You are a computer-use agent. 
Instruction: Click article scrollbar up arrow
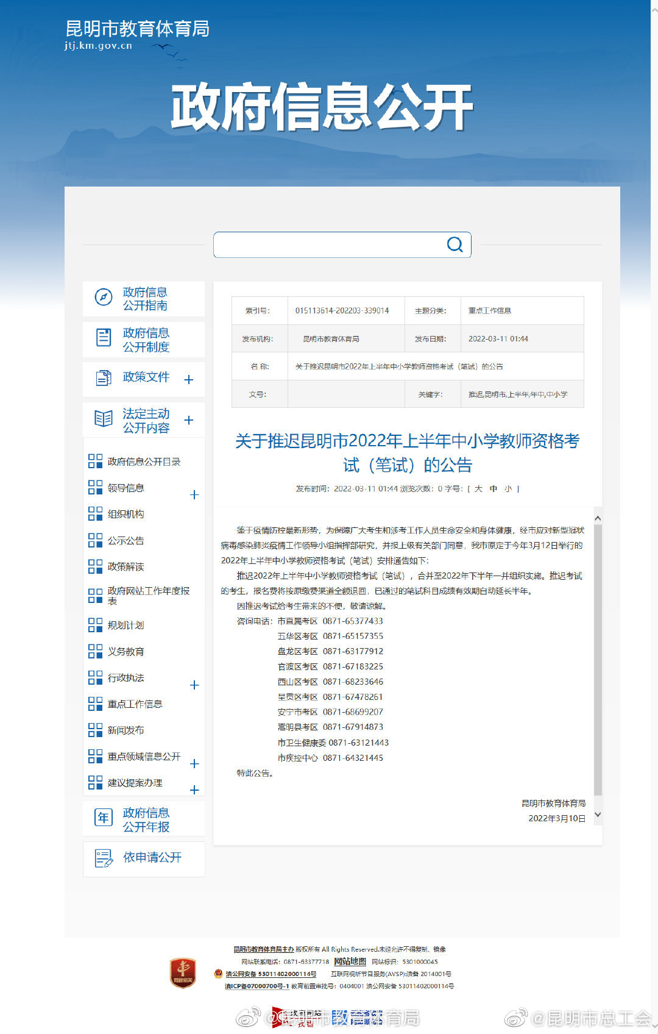(x=598, y=518)
